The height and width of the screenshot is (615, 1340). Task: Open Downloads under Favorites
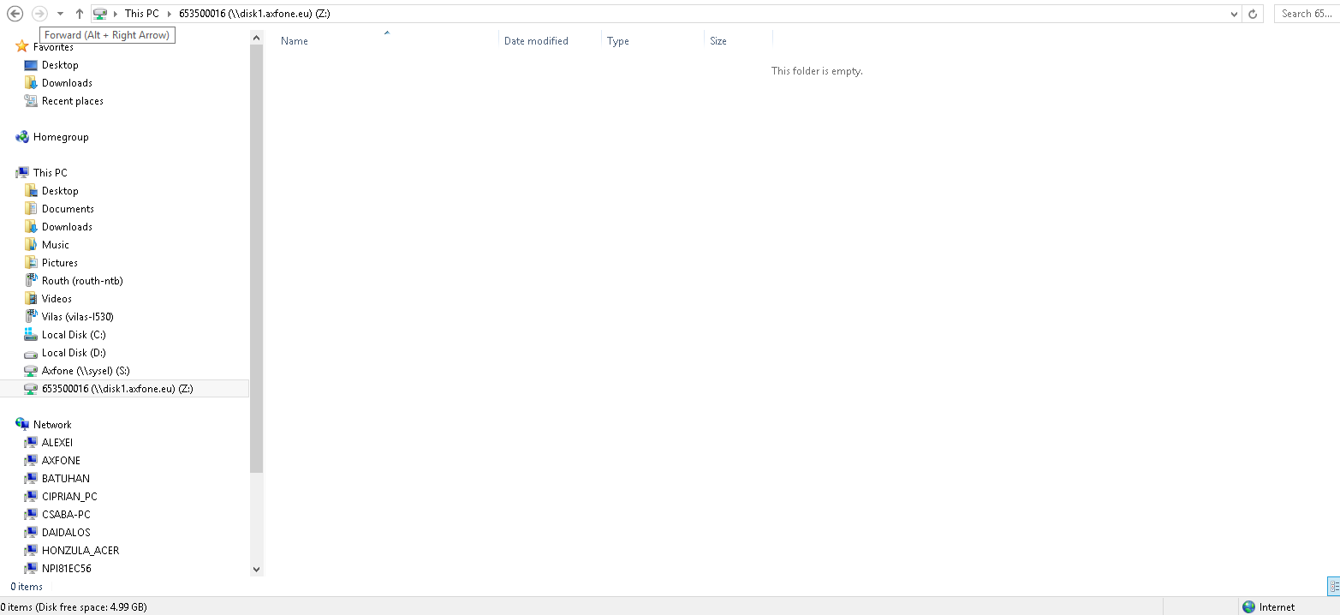coord(67,83)
